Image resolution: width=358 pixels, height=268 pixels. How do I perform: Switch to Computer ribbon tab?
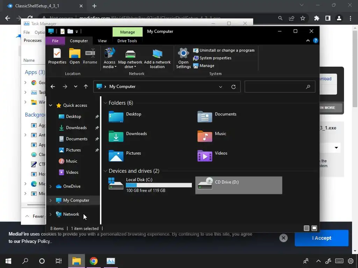(79, 41)
